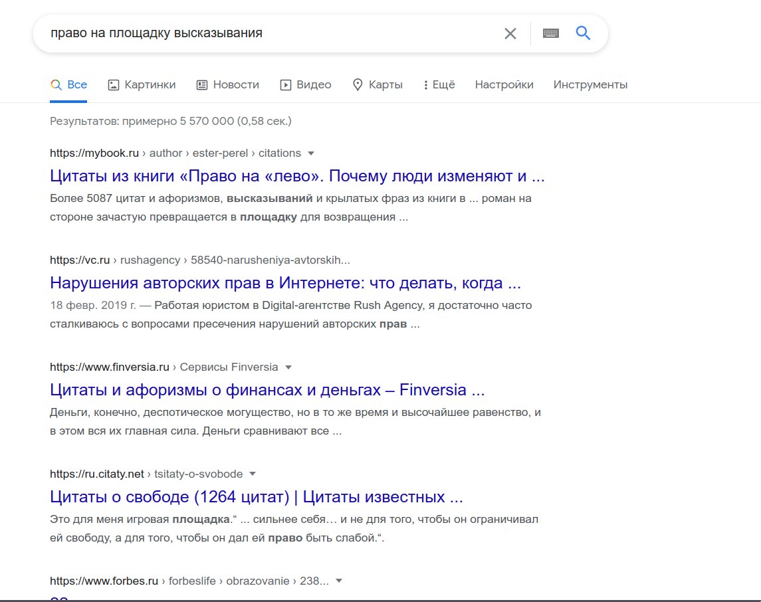Click the https://www.finversia.ru breadcrumb URL
Viewport: 761px width, 602px height.
[x=109, y=367]
